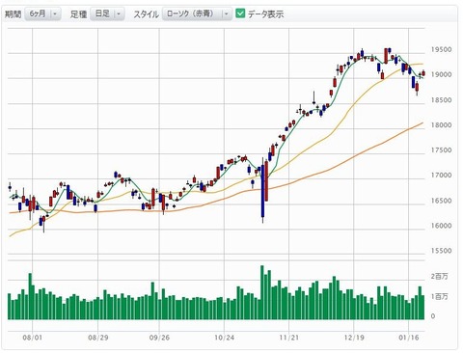Image resolution: width=463 pixels, height=353 pixels.
Task: Click the 15500 price axis label
Action: [441, 251]
